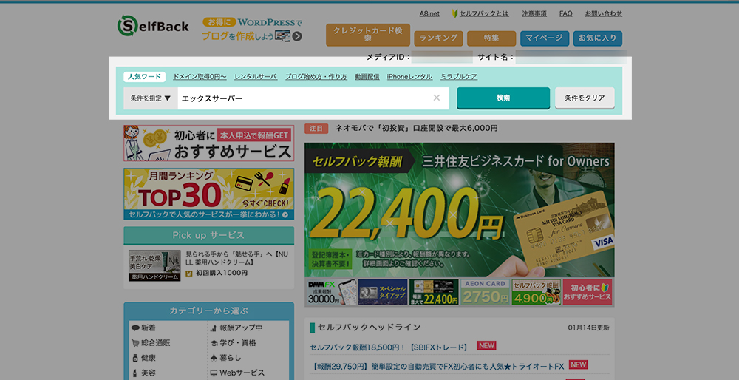
Task: Select the セルフバック報酬 4,900円 thumbnail
Action: pyautogui.click(x=537, y=292)
